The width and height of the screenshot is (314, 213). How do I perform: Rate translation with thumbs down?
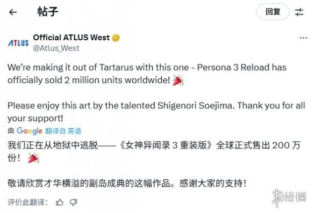pyautogui.click(x=74, y=202)
